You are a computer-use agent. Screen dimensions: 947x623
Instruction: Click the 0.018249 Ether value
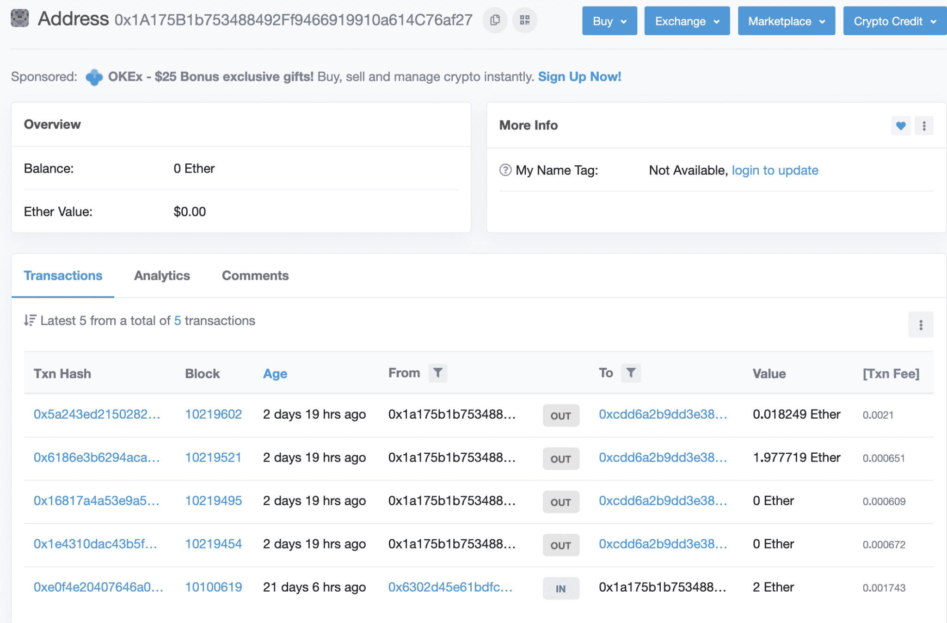[797, 414]
